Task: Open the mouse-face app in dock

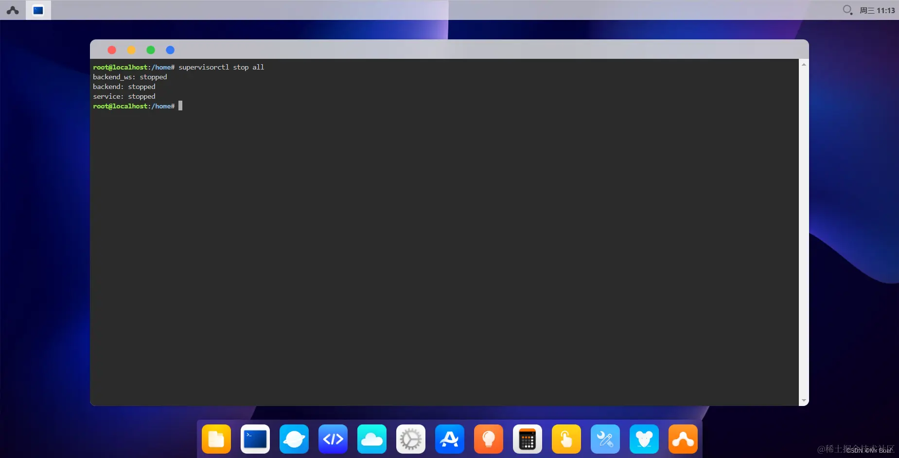Action: (x=644, y=439)
